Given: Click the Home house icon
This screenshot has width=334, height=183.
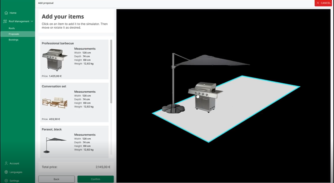Looking at the screenshot, I should (x=6, y=13).
